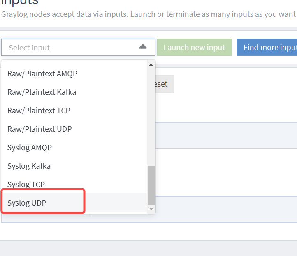Click the dropdown list scroll-down arrow

click(151, 209)
